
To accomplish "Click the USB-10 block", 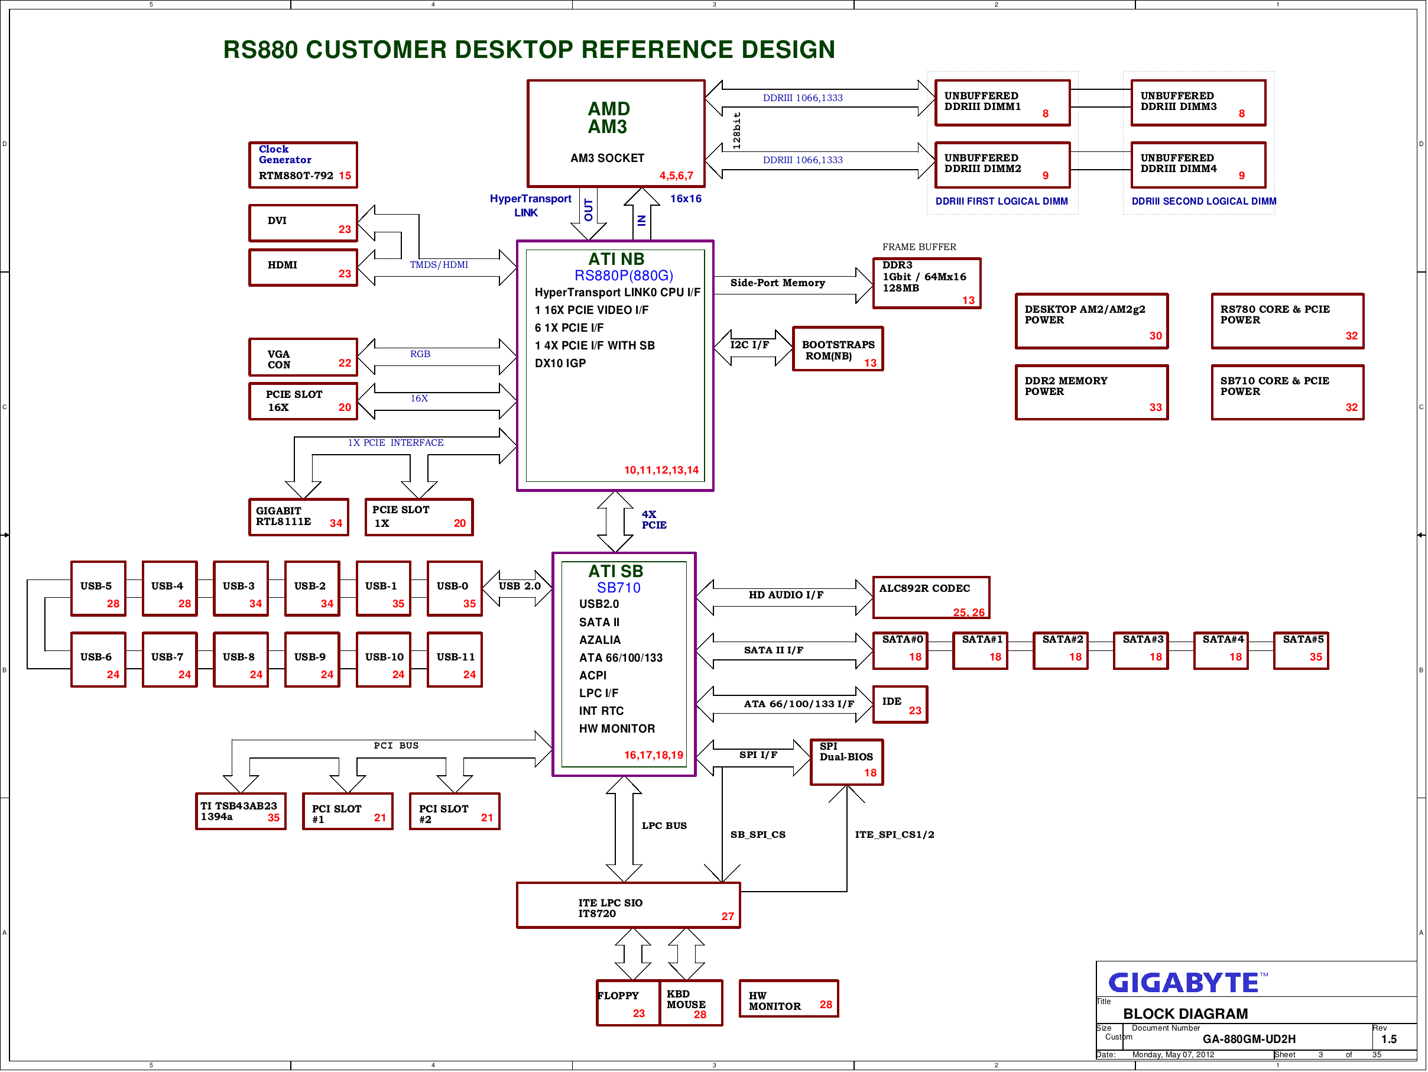I will point(384,660).
